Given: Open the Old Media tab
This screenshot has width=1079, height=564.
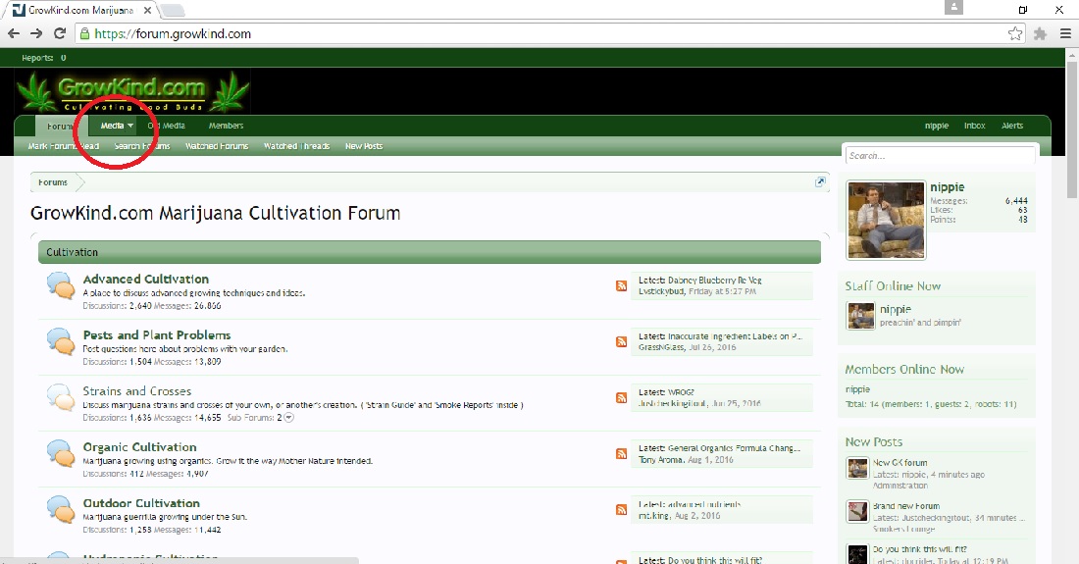Looking at the screenshot, I should (x=166, y=126).
